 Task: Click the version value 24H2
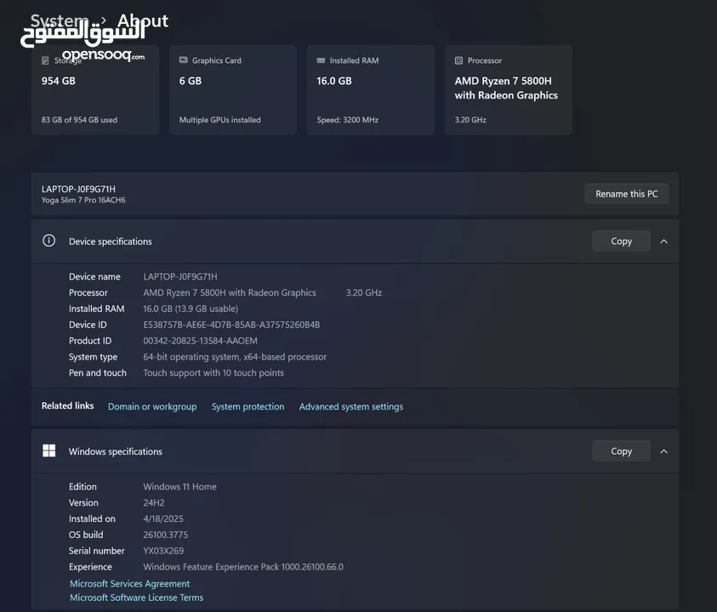pyautogui.click(x=154, y=502)
